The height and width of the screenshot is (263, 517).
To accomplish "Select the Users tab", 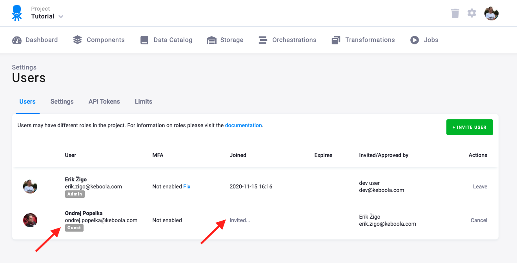I will (x=27, y=102).
